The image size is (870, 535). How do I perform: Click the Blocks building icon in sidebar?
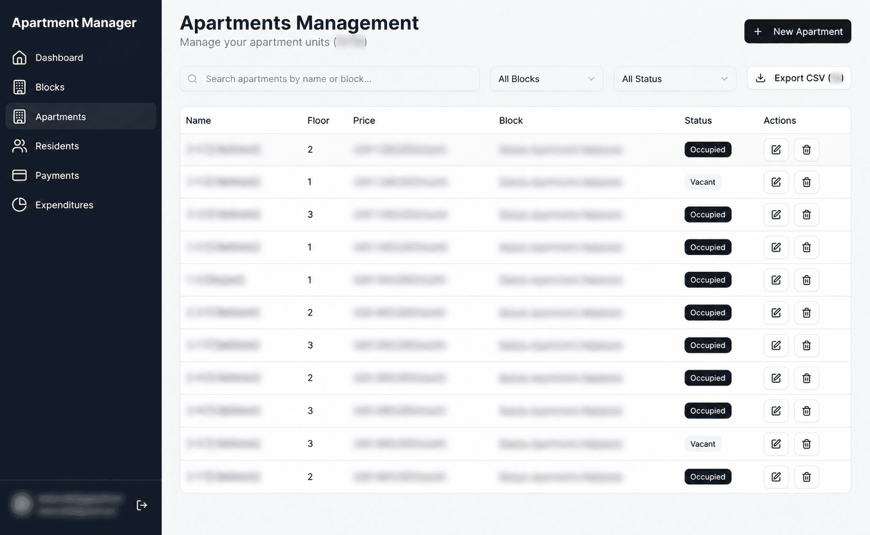tap(20, 87)
